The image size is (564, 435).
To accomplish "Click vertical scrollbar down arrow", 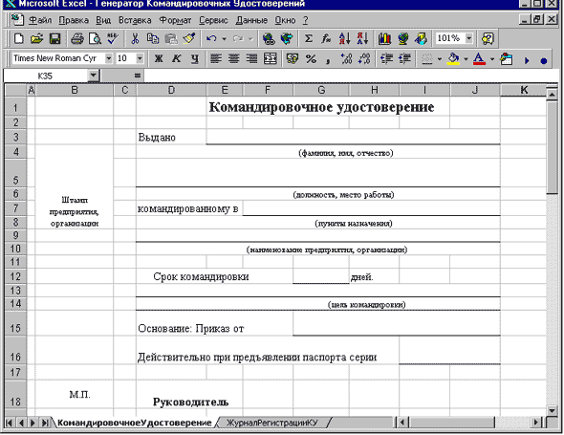I will click(x=552, y=410).
